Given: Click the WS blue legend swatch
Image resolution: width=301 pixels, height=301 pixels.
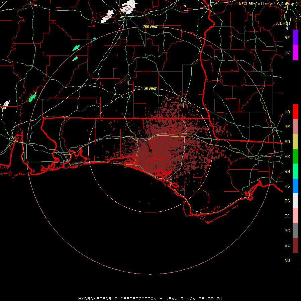Looking at the screenshot, I should [295, 186].
